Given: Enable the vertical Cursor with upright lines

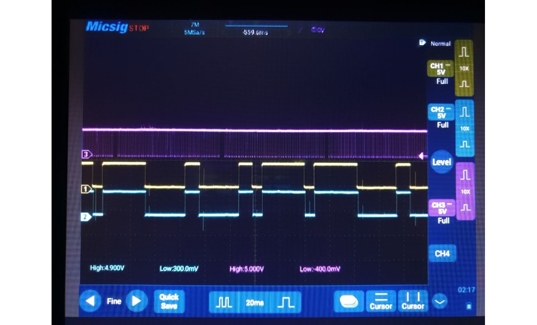Looking at the screenshot, I should 413,301.
